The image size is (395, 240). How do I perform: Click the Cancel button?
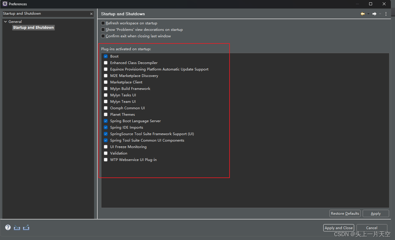click(372, 228)
